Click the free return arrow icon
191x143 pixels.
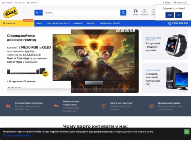coord(56,106)
